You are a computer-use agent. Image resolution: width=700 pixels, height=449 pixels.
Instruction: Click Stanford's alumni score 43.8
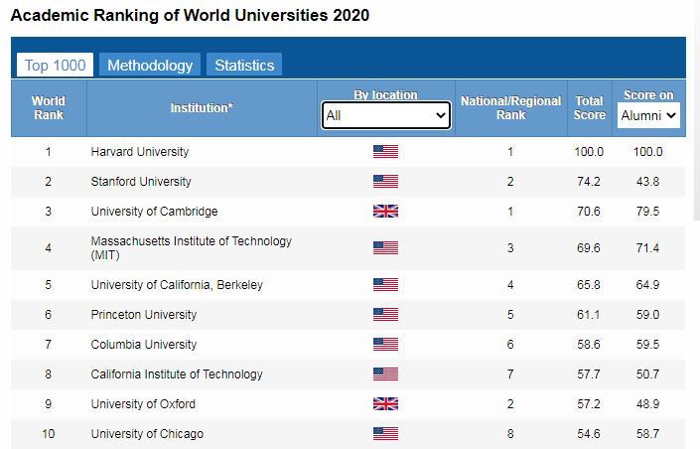click(647, 182)
